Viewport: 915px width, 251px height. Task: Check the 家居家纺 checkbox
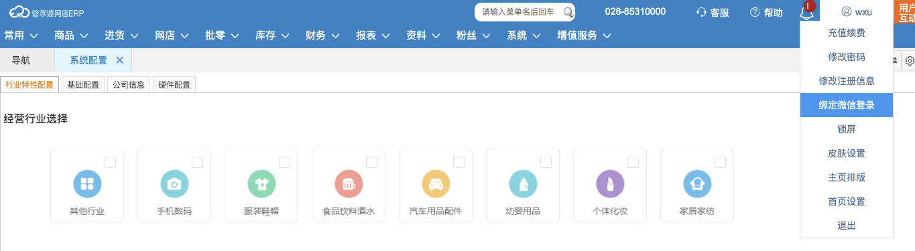[x=720, y=162]
